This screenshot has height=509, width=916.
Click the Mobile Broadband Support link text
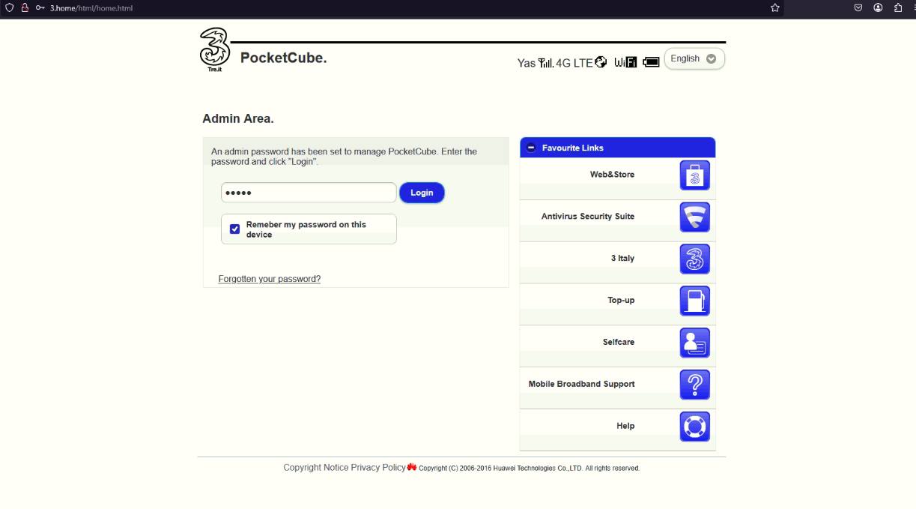(581, 385)
